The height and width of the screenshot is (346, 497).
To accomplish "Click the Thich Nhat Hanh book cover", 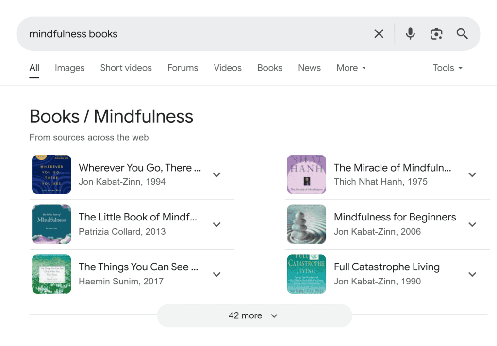I will (306, 174).
